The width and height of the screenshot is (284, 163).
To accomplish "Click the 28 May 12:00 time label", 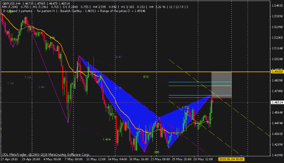I will tap(203, 159).
